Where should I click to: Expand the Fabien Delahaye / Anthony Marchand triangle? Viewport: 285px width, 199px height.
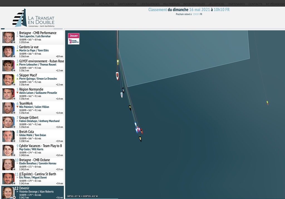(x=18, y=121)
